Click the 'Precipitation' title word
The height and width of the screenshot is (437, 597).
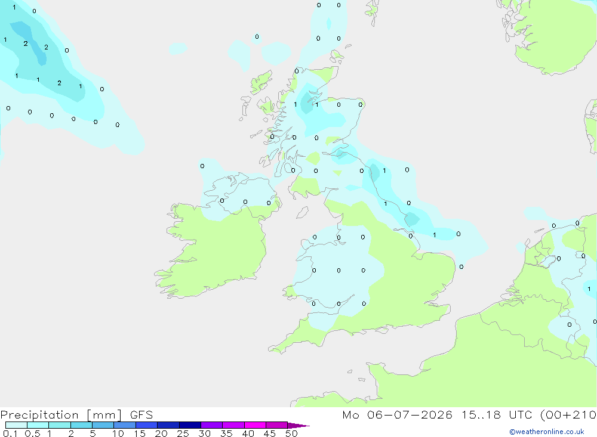39,415
